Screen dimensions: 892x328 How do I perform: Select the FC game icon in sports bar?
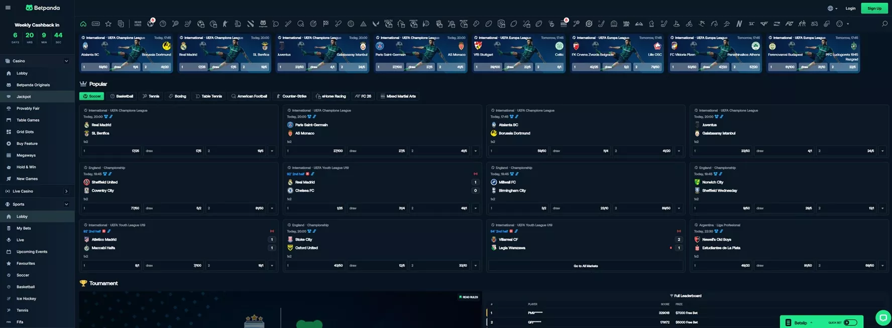pyautogui.click(x=789, y=24)
